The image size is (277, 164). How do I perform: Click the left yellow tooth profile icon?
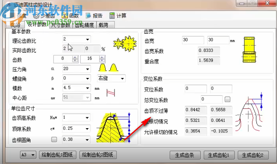click(x=103, y=68)
